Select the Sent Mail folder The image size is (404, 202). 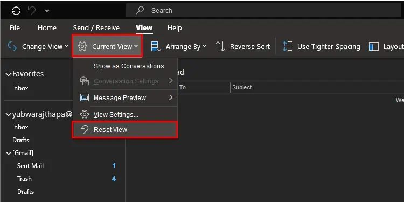pyautogui.click(x=30, y=166)
